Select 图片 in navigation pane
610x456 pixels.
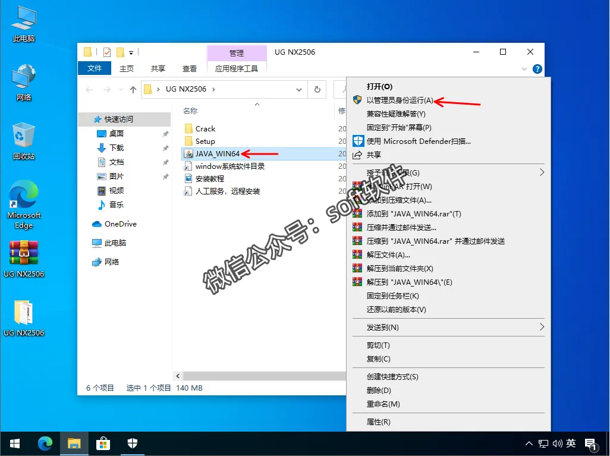click(x=117, y=176)
